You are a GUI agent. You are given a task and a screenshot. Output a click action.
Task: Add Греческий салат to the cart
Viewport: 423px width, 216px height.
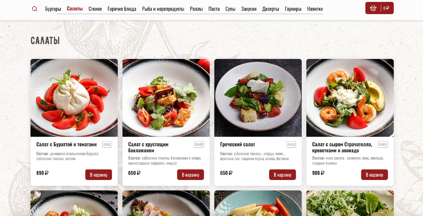pos(282,175)
